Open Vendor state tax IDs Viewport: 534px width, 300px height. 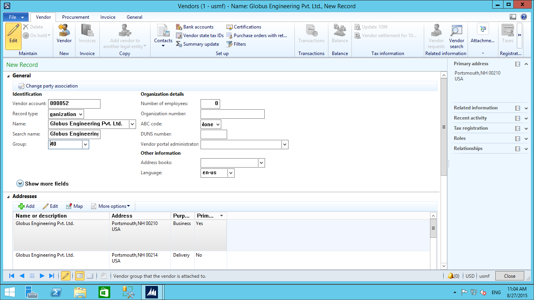coord(200,36)
